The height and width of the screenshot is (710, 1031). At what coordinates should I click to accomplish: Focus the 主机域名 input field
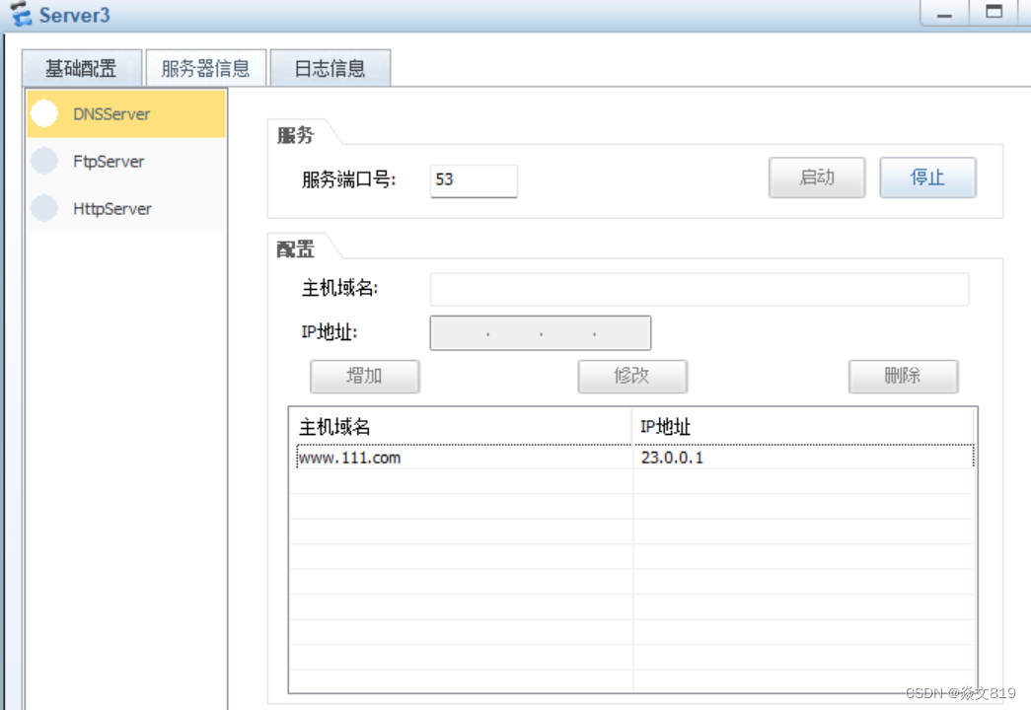tap(699, 289)
